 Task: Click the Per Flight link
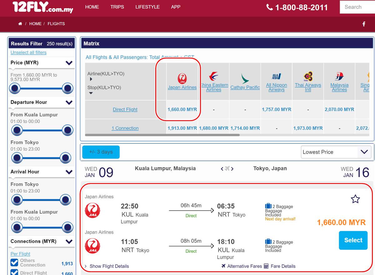(x=20, y=254)
